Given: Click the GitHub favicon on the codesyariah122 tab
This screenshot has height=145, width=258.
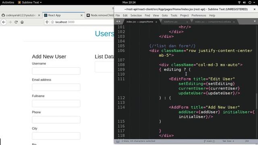Looking at the screenshot, I should (x=3, y=15).
